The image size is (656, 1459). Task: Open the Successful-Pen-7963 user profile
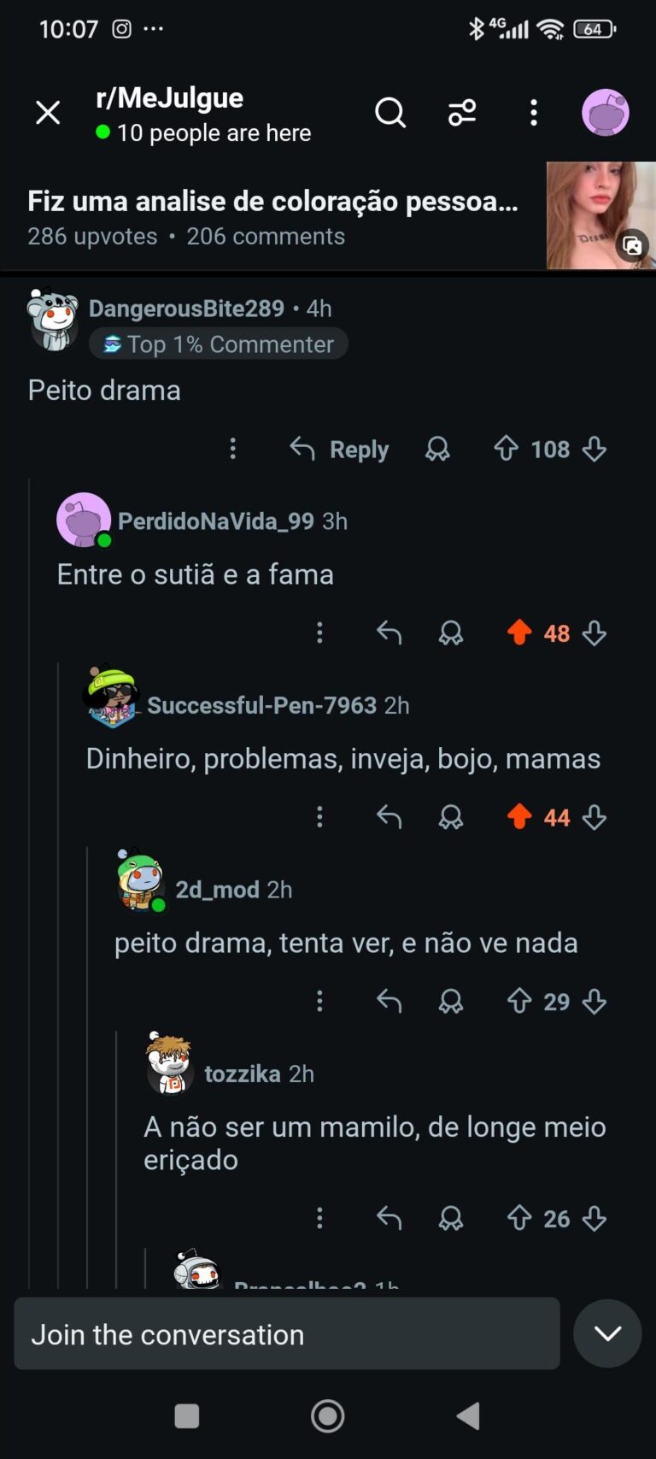coord(261,705)
